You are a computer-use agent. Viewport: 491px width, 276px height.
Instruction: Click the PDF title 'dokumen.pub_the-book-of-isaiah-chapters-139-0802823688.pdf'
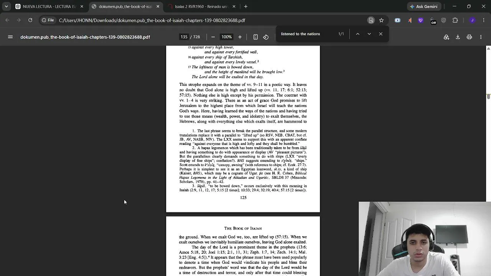click(85, 37)
